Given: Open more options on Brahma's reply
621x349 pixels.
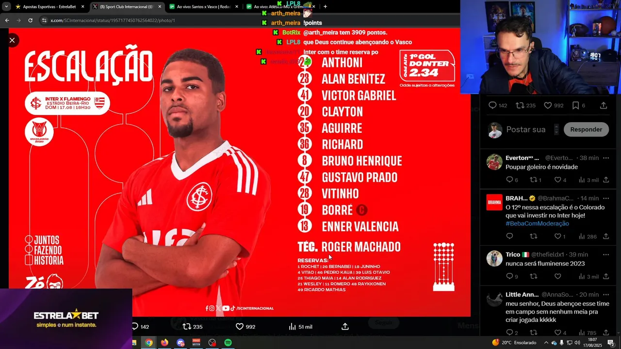Looking at the screenshot, I should [x=605, y=198].
